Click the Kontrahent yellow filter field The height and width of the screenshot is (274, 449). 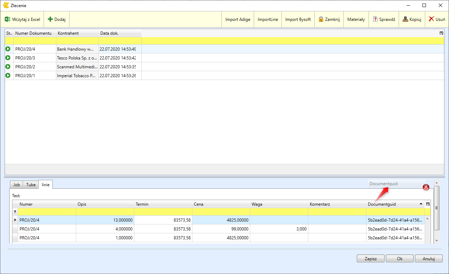[x=77, y=41]
